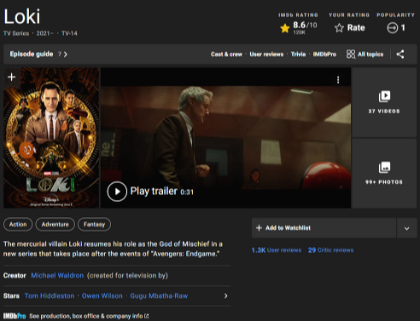Screen dimensions: 420x321
Task: Open IMDbPro in top bar
Action: (x=324, y=54)
